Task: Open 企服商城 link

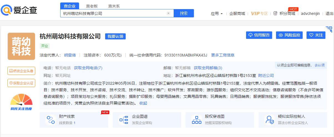Action: click(x=237, y=14)
